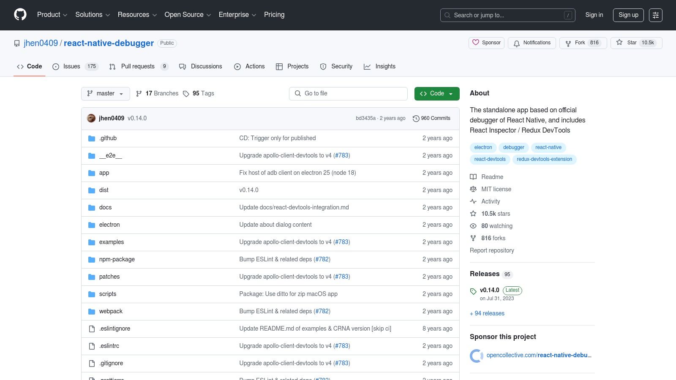View MIT license link
Screen dimensions: 676x380
[x=491, y=189]
